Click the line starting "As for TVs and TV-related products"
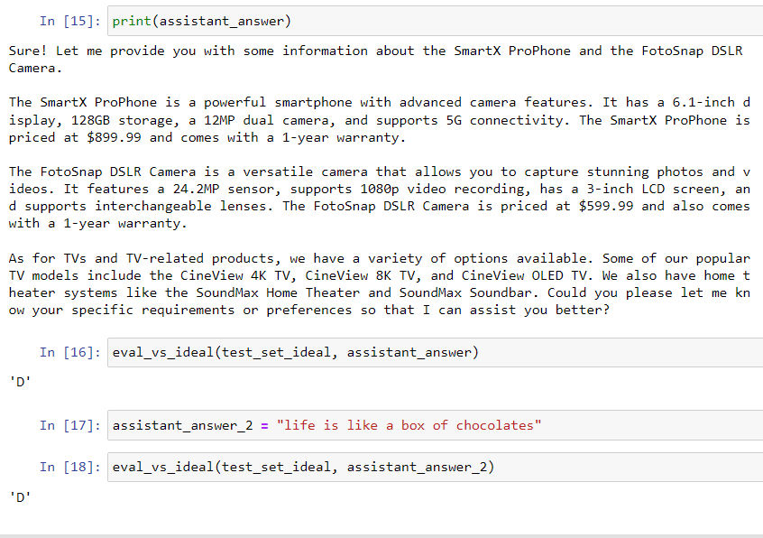The width and height of the screenshot is (763, 538). pos(380,258)
